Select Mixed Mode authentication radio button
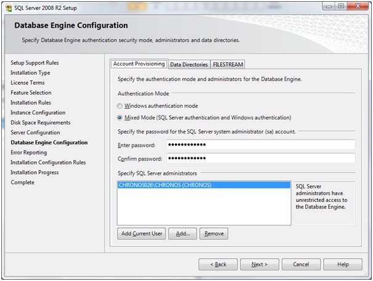The image size is (373, 281). [x=120, y=117]
